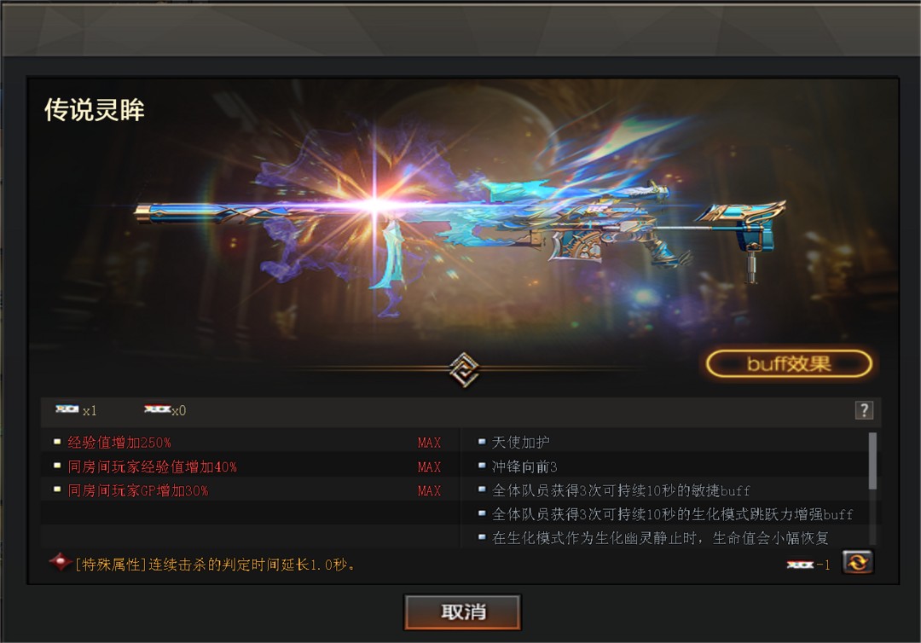Screen dimensions: 921x643
Task: Click the 取消 cancel button
Action: (x=462, y=612)
